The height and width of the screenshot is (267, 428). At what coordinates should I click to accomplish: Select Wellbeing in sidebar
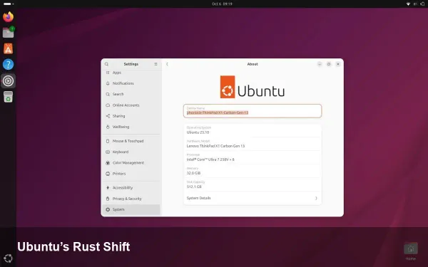point(131,127)
